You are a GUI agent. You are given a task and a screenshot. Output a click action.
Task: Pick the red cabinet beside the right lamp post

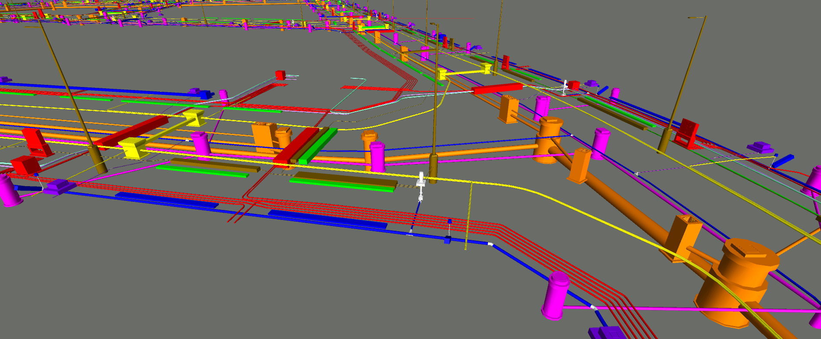(686, 132)
